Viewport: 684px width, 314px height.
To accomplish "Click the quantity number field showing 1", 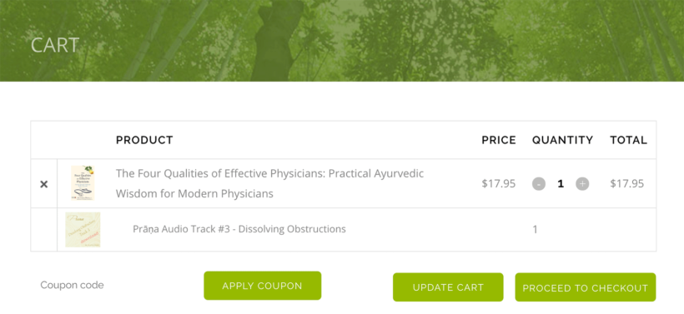I will pos(561,184).
